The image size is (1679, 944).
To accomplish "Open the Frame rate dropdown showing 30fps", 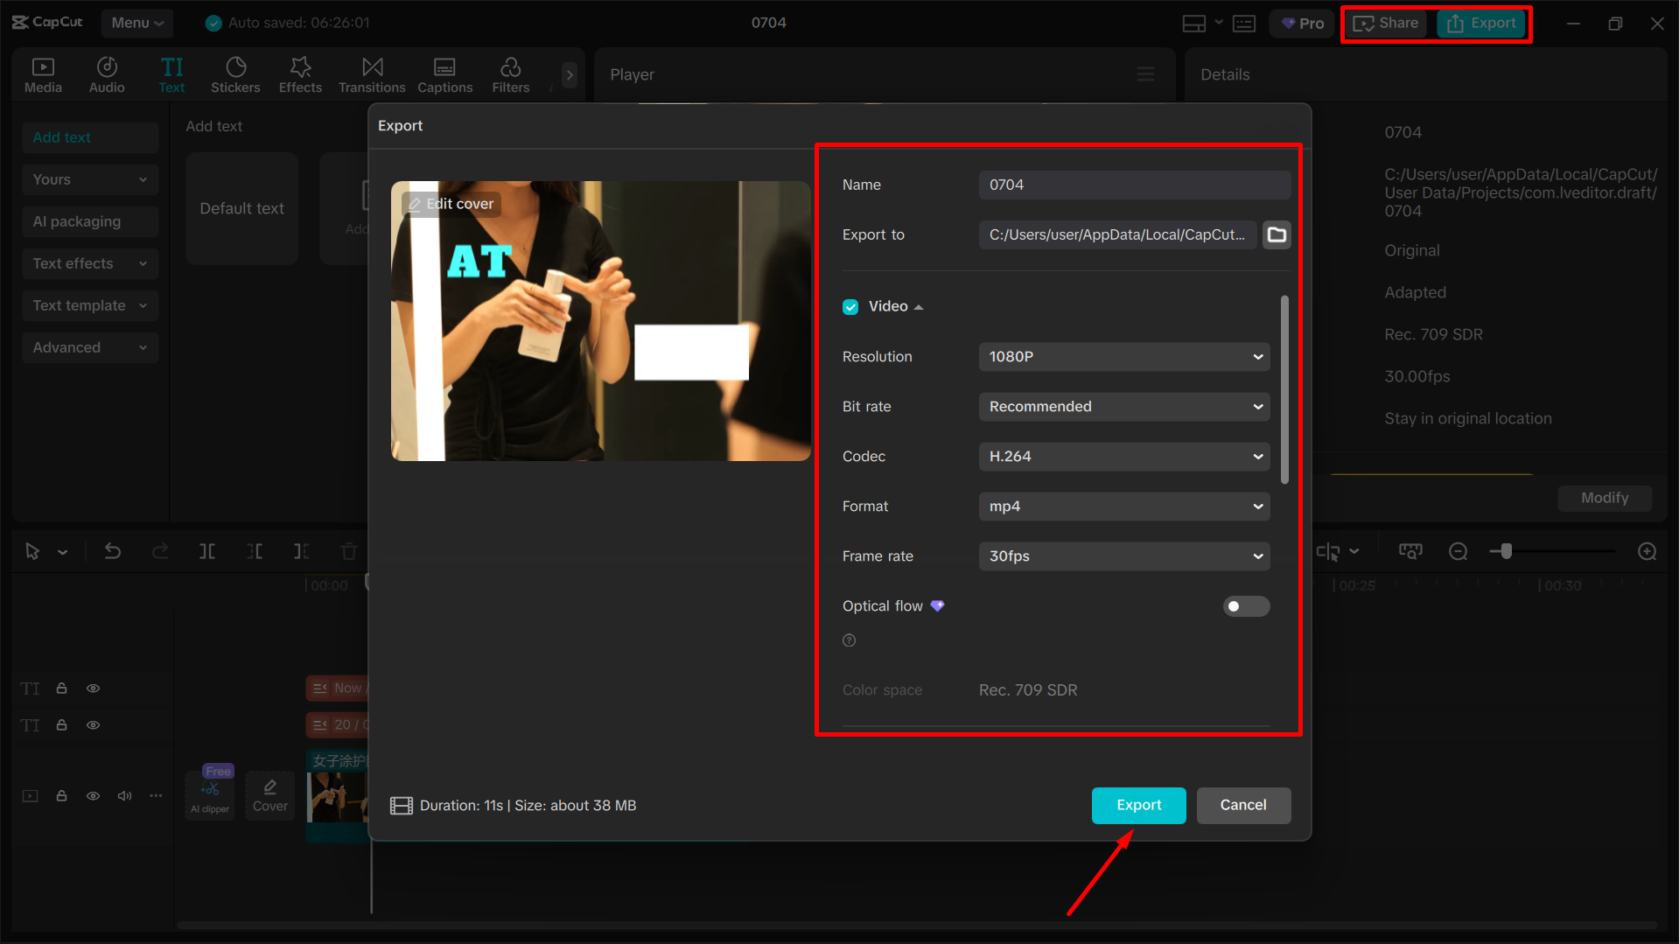I will click(1124, 556).
